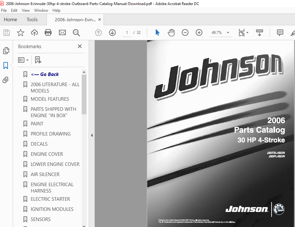Screen dimensions: 295x227
Task: Click the read mode keyboard-arrow icon
Action: tap(260, 33)
